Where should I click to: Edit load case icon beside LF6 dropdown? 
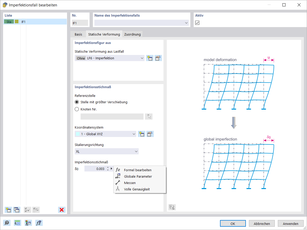click(x=158, y=58)
